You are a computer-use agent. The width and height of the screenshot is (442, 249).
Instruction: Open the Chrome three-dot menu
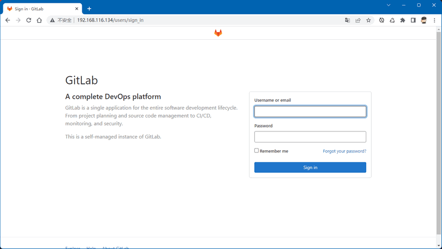tap(434, 20)
